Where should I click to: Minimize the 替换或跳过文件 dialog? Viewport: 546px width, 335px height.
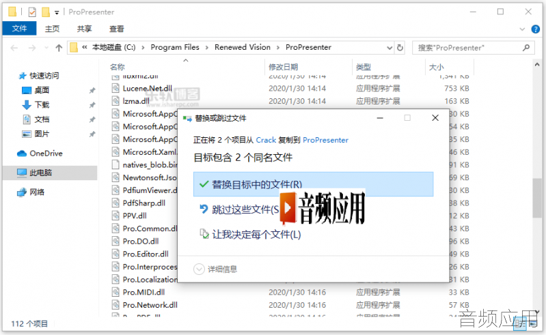[x=380, y=118]
